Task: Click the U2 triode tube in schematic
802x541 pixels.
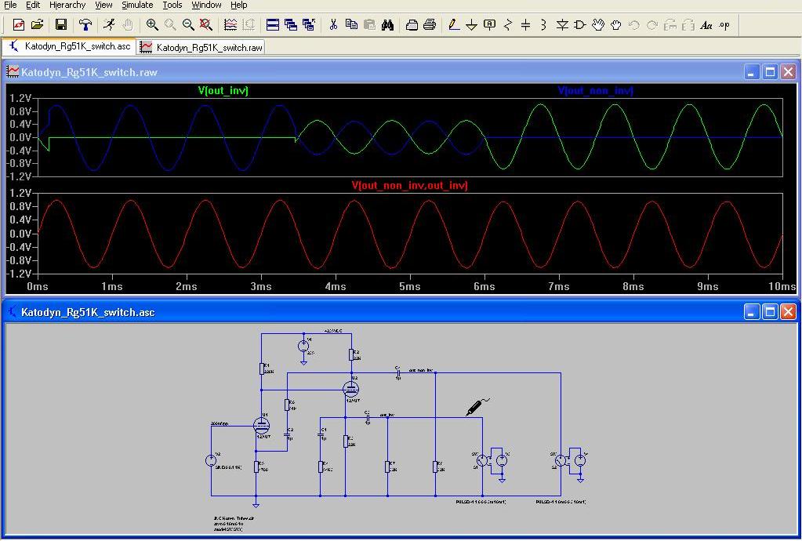Action: click(351, 389)
